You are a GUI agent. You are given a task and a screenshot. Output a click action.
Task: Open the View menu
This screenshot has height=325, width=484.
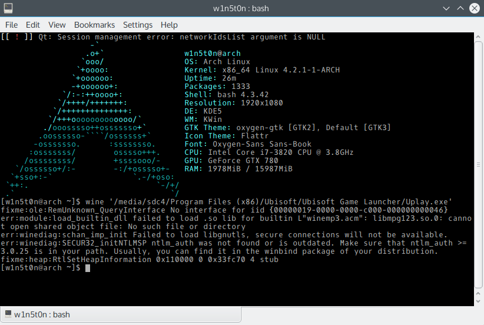(57, 25)
